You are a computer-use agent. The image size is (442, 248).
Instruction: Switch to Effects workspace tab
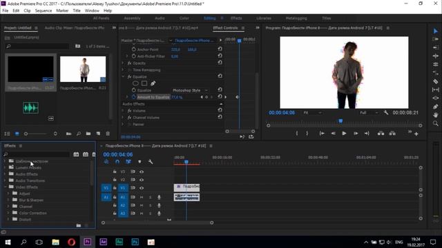[x=236, y=19]
